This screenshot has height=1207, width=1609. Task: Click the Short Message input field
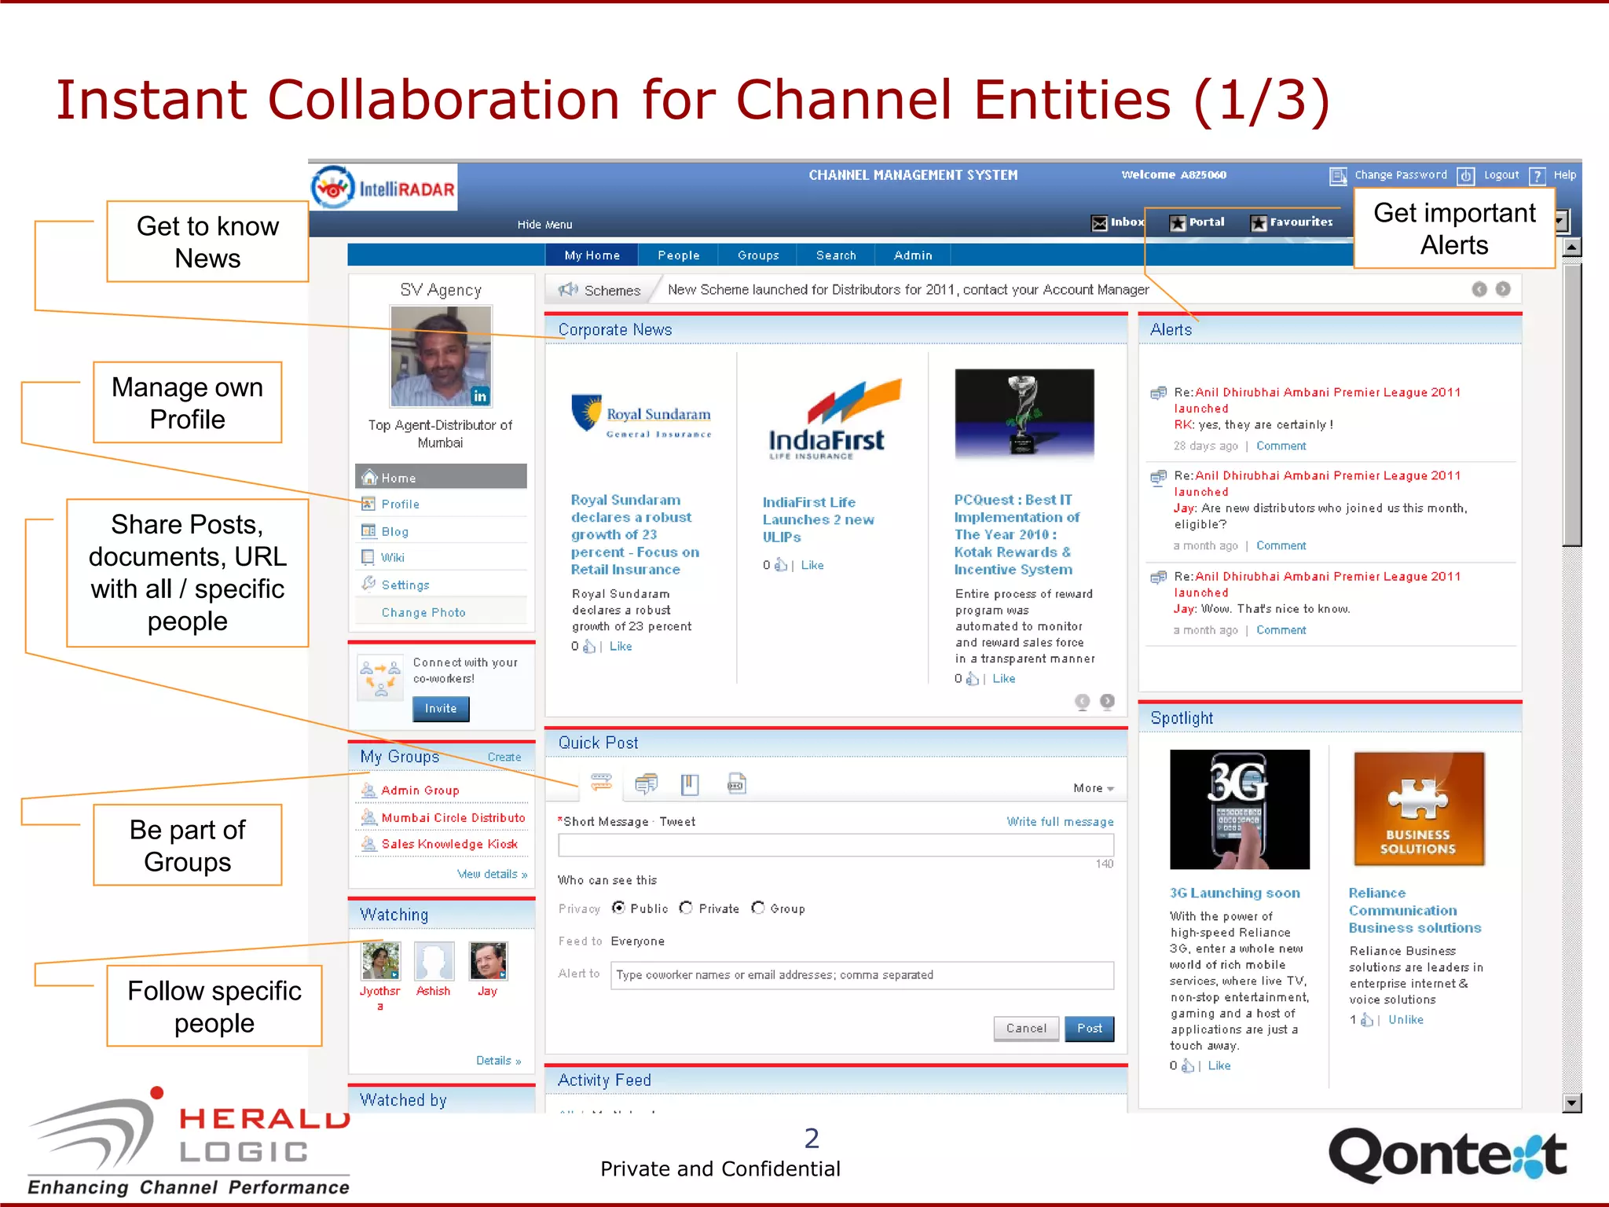click(x=835, y=846)
